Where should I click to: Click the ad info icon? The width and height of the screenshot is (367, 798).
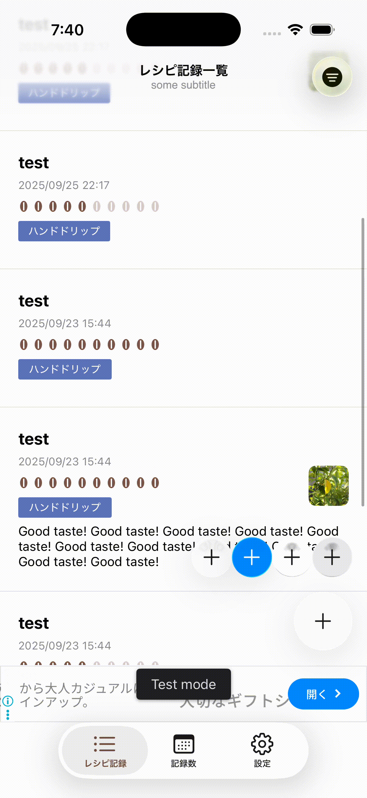tap(8, 700)
